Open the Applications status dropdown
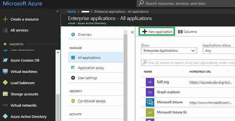235x121 pixels. pos(219,51)
